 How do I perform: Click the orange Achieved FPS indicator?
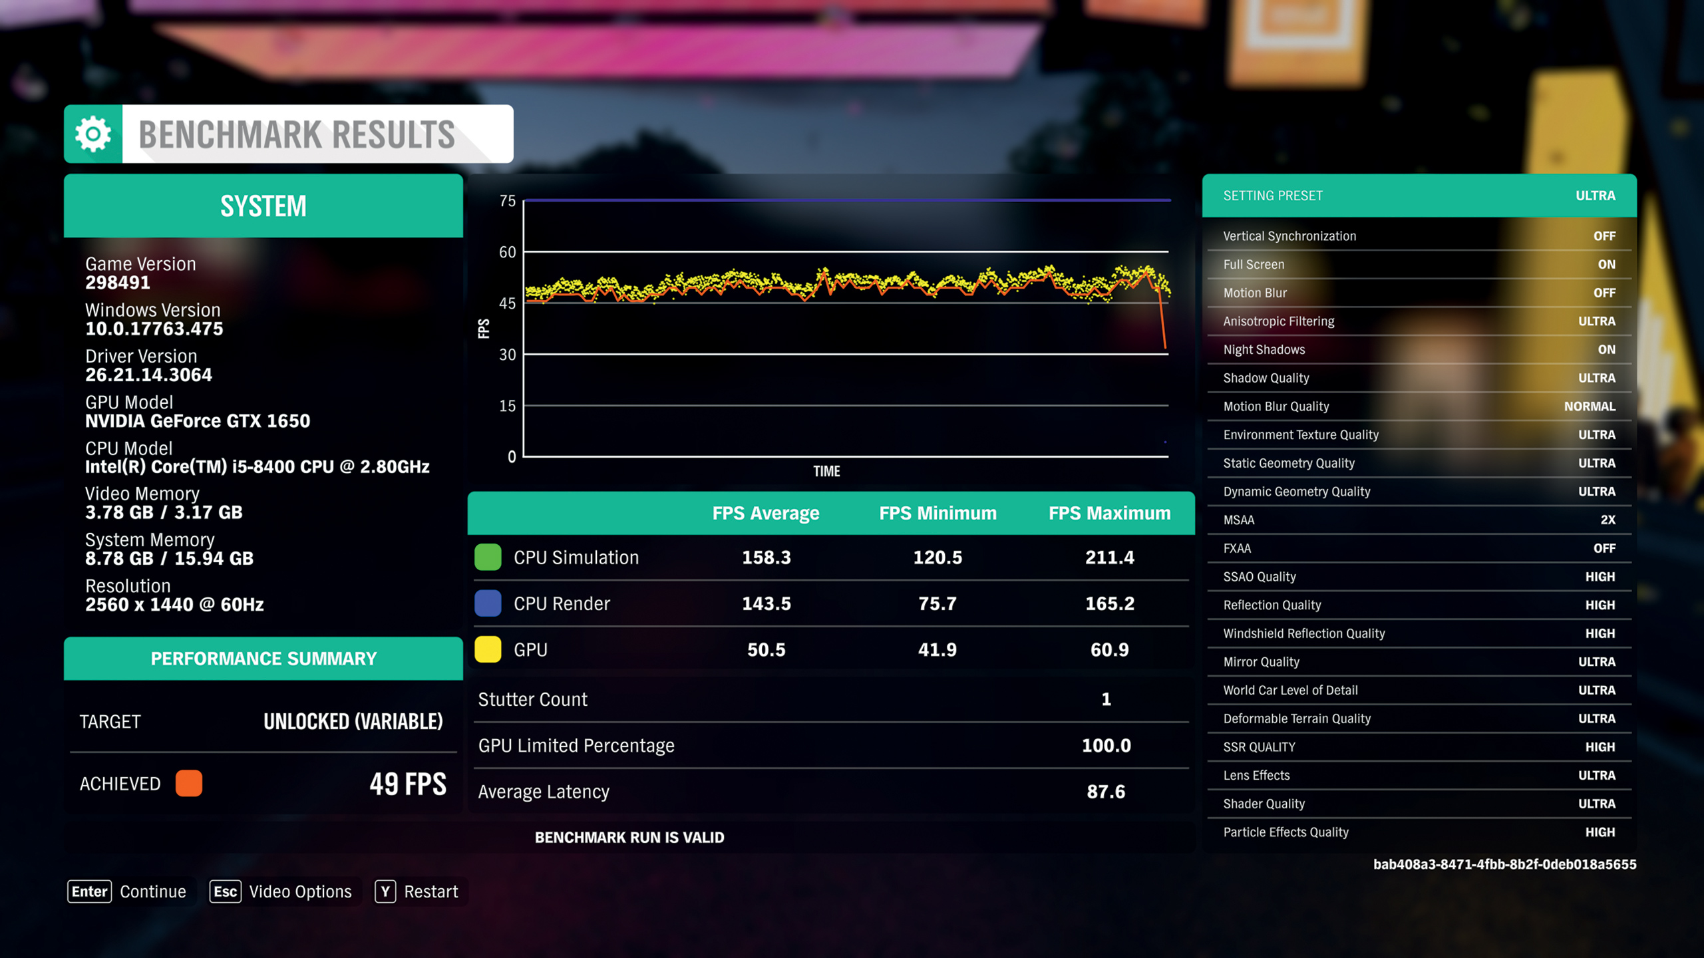(x=189, y=784)
